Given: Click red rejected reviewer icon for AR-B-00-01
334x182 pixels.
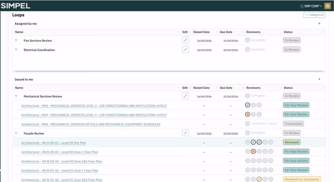Looking at the screenshot, I should click(253, 151).
